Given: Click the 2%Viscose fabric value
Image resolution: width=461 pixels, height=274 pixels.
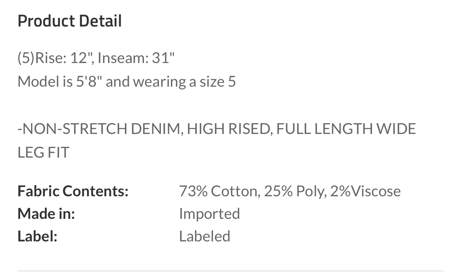Looking at the screenshot, I should 365,191.
